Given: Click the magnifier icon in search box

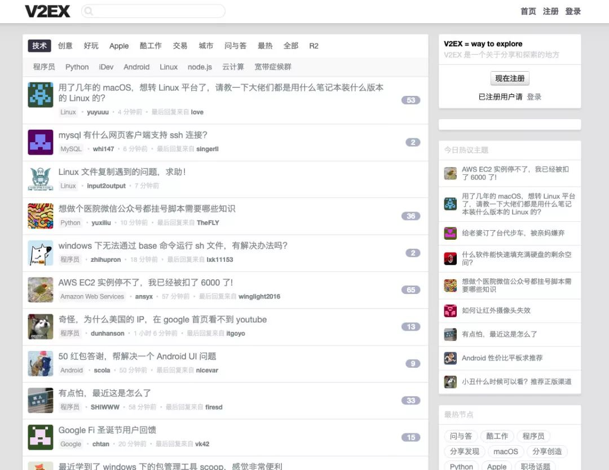Looking at the screenshot, I should click(x=89, y=11).
